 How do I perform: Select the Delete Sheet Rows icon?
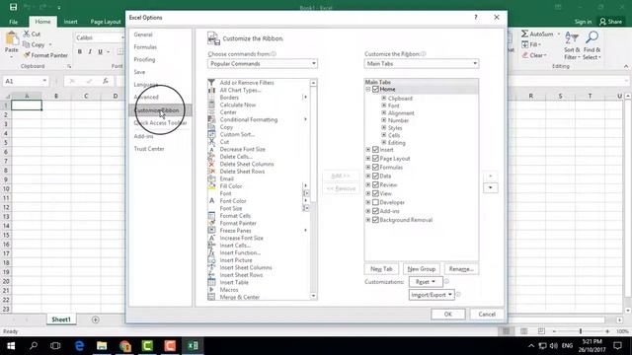211,172
